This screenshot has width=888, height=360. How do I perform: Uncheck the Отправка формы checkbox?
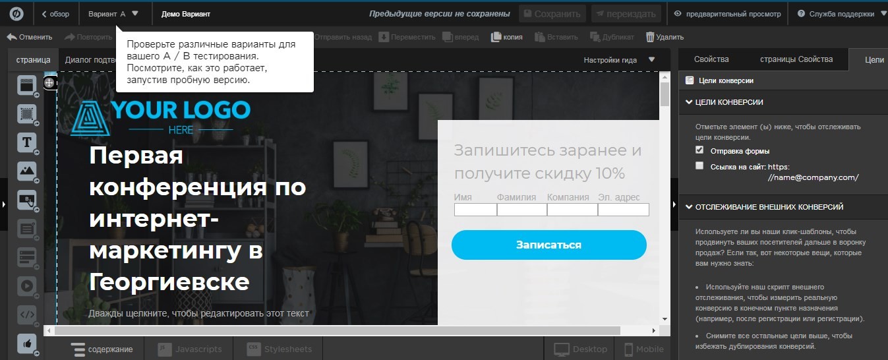click(x=699, y=150)
